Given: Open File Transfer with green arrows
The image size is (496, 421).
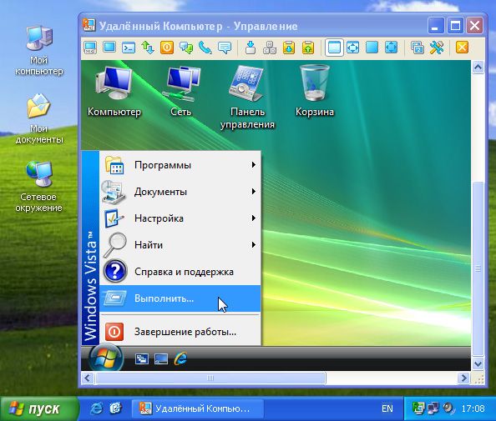Looking at the screenshot, I should (x=148, y=48).
